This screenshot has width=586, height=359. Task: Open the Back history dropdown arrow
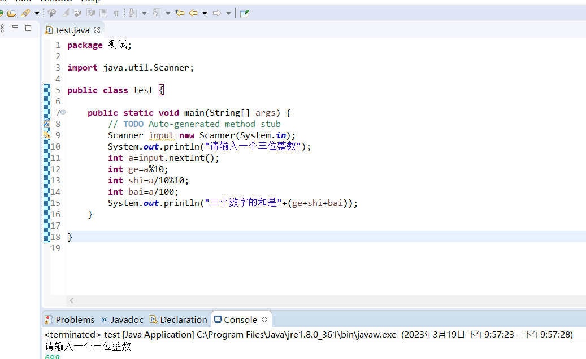[x=205, y=14]
